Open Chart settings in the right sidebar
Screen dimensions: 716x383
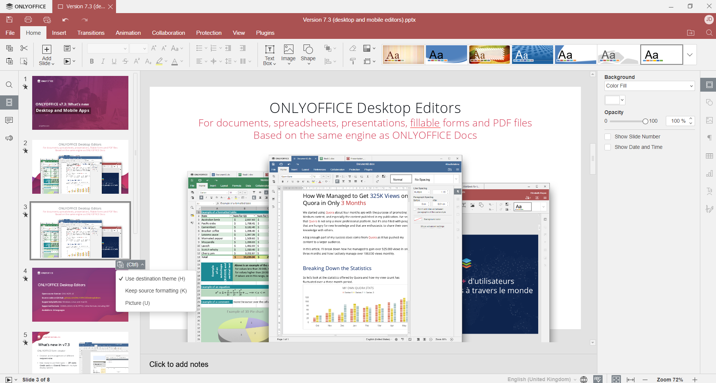pos(710,173)
